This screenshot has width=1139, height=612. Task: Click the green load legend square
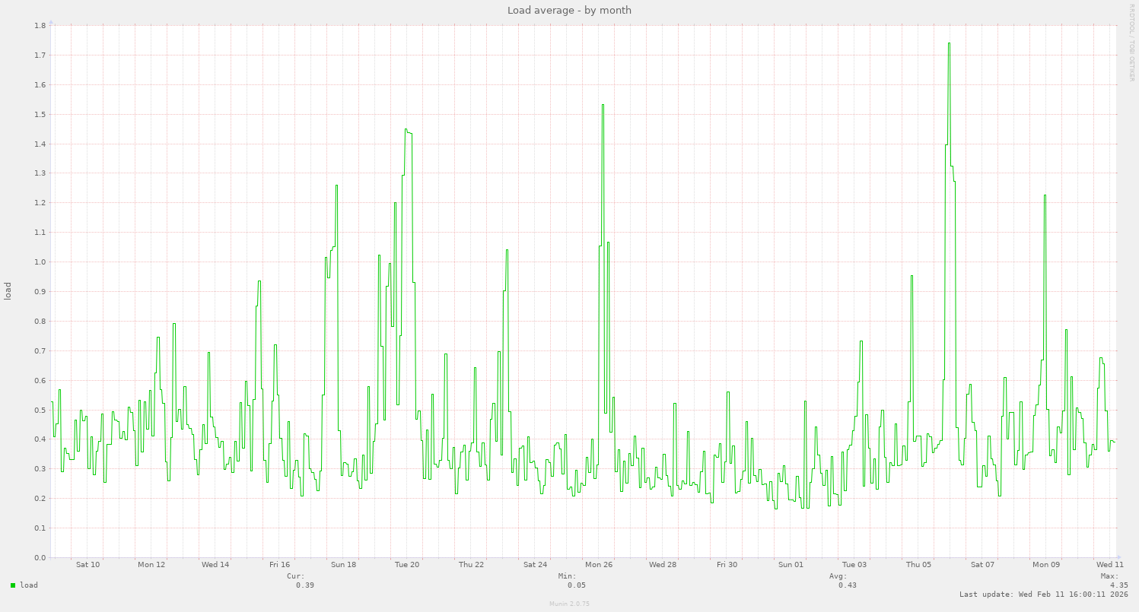pos(11,585)
